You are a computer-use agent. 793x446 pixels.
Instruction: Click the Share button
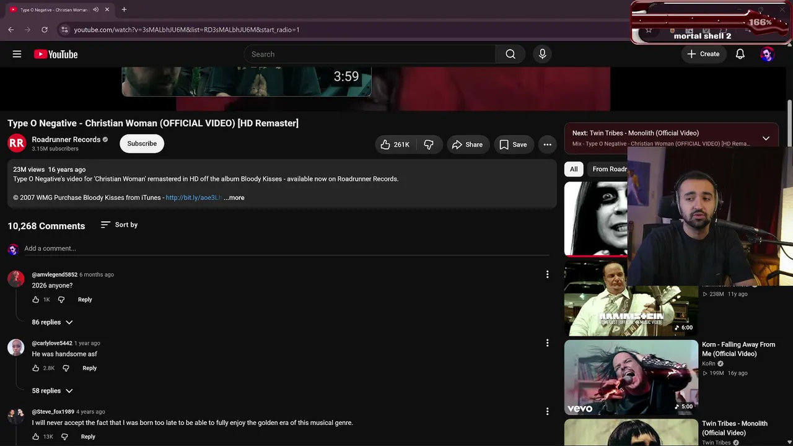click(x=467, y=144)
